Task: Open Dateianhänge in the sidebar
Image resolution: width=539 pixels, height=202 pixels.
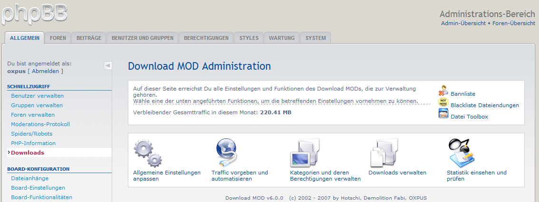Action: 29,178
